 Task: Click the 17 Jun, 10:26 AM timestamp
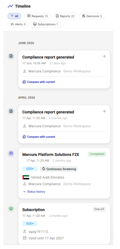pos(34,63)
